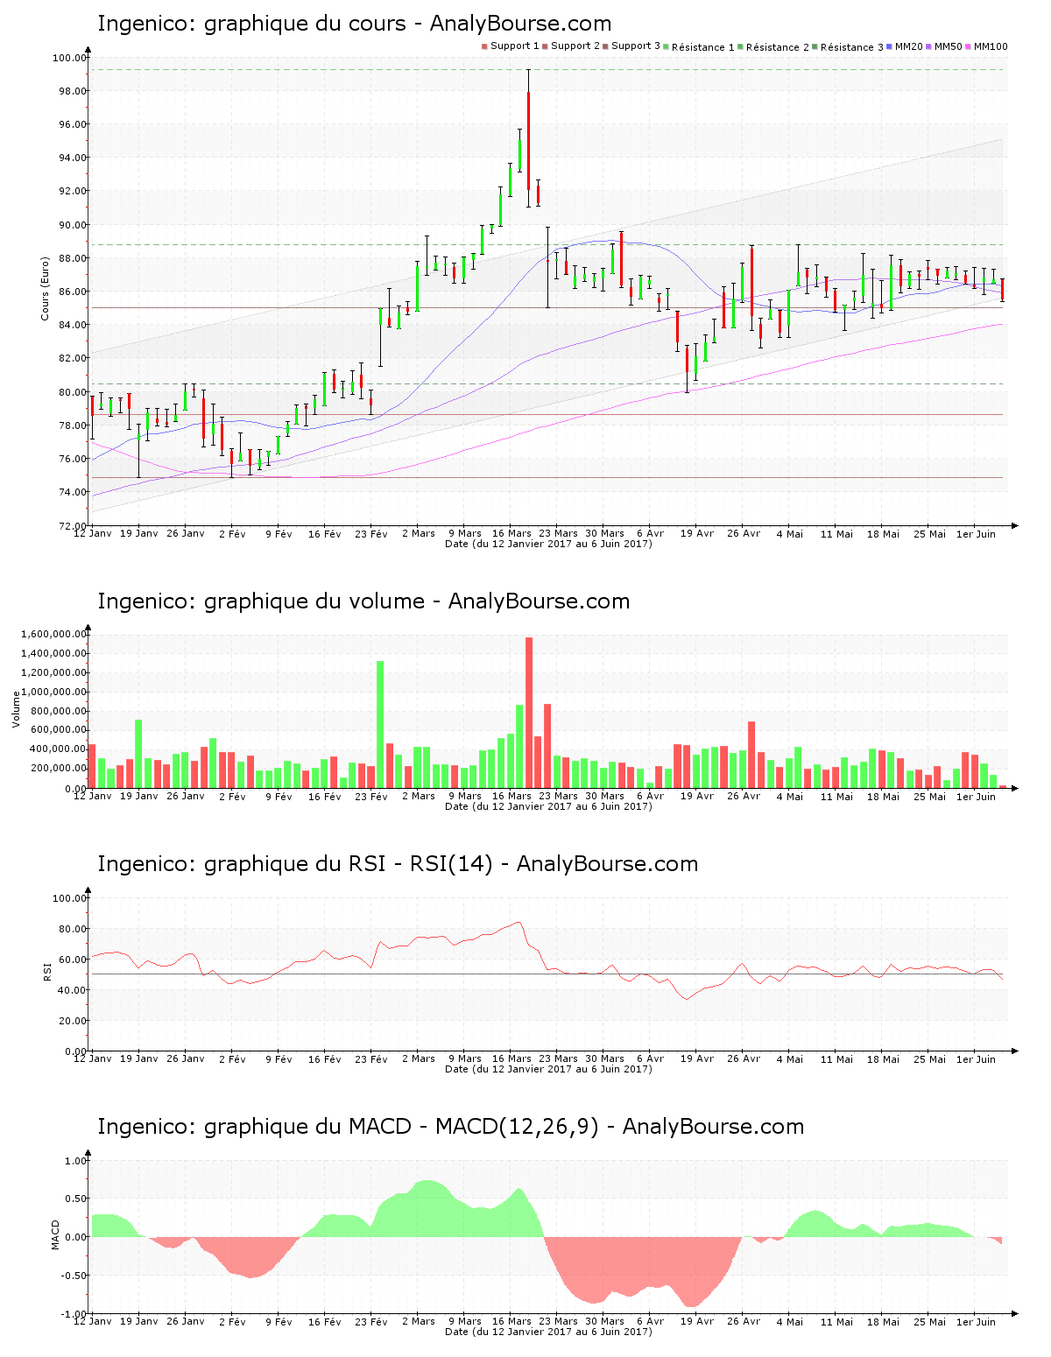
Task: Click the Résistance 1 legend entry
Action: point(700,47)
